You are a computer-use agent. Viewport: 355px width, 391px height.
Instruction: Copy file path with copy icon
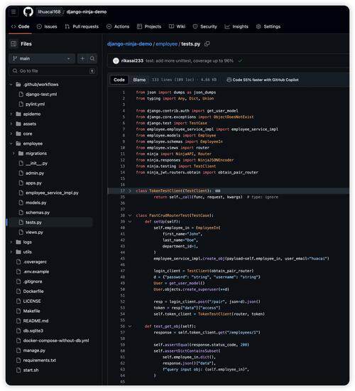(207, 44)
